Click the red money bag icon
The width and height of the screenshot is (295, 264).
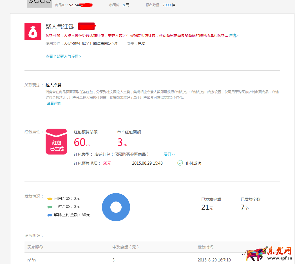point(33,32)
